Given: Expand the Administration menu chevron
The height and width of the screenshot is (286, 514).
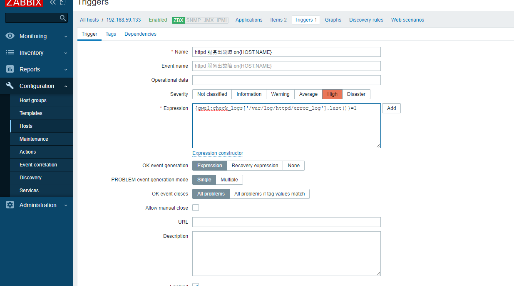Looking at the screenshot, I should click(x=66, y=205).
